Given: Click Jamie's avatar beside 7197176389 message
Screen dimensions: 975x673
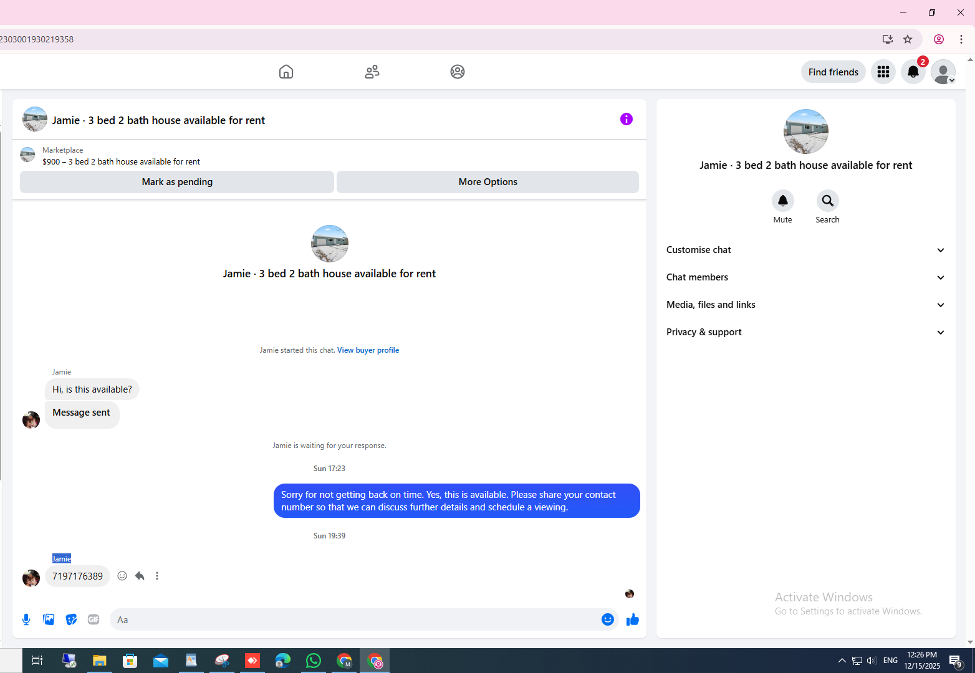Looking at the screenshot, I should point(31,578).
